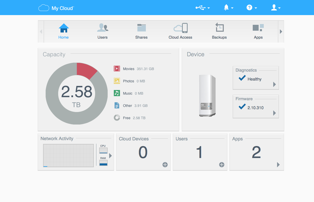Click the Free space pie icon
Image resolution: width=314 pixels, height=202 pixels.
coord(117,118)
